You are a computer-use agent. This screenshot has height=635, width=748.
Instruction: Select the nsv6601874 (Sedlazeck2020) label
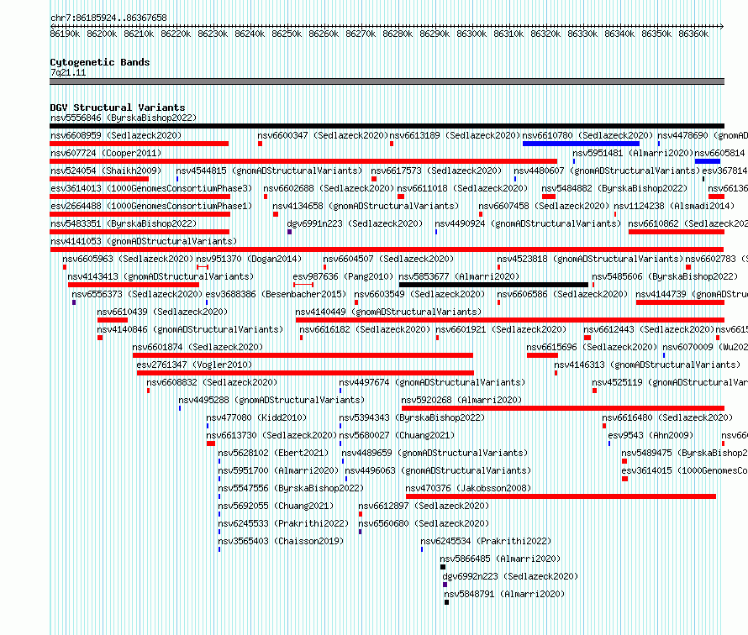[x=198, y=347]
